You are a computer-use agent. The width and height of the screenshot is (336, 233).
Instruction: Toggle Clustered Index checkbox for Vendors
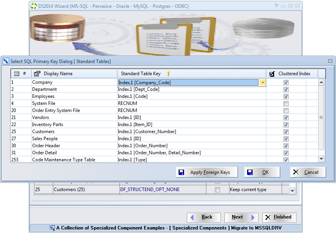[x=286, y=118]
